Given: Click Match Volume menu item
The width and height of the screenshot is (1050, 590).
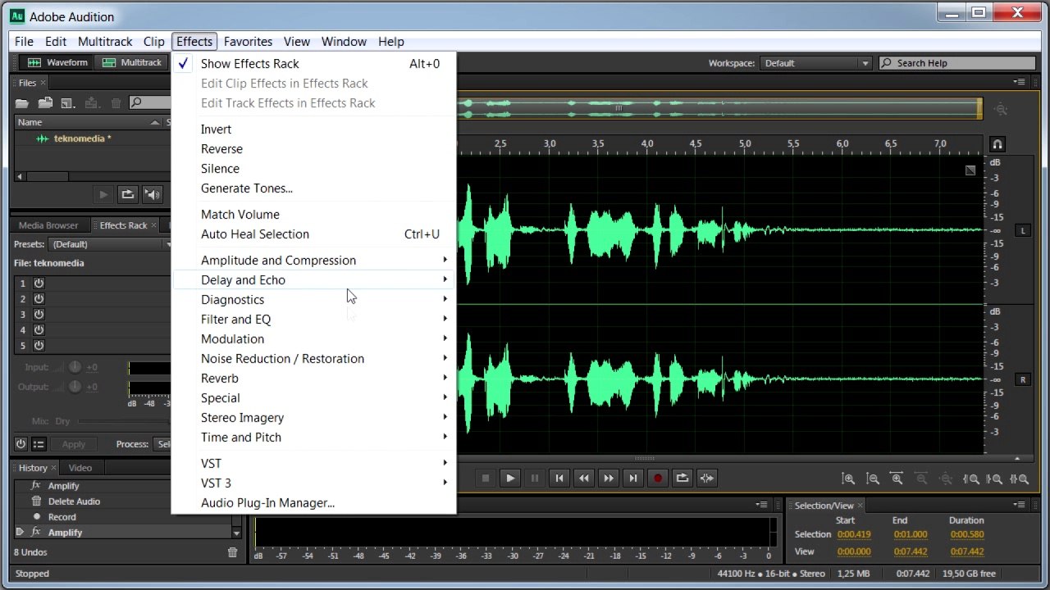Looking at the screenshot, I should [313, 214].
